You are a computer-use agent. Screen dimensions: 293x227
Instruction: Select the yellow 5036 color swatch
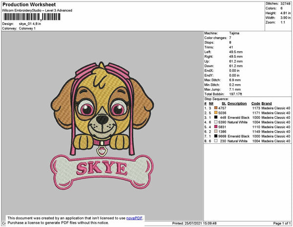coord(216,113)
